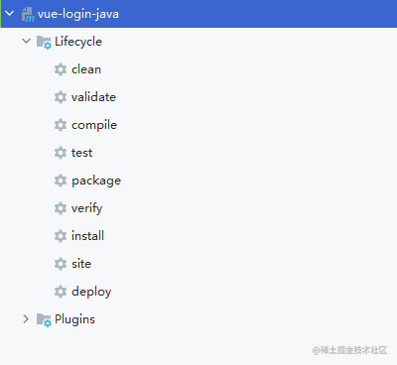Click the gear icon next to deploy

click(x=61, y=292)
